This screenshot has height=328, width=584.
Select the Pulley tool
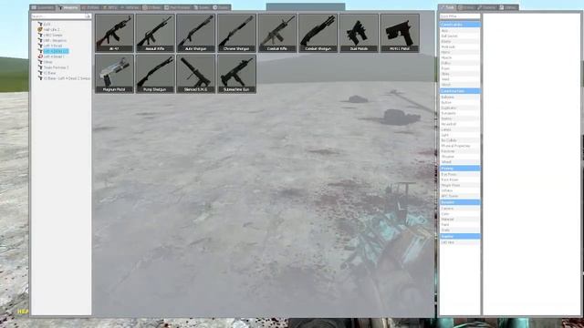460,63
